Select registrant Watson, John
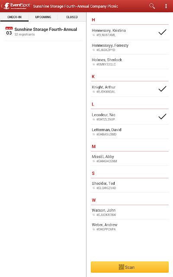Viewport: 173px width, 277px height. point(130,213)
